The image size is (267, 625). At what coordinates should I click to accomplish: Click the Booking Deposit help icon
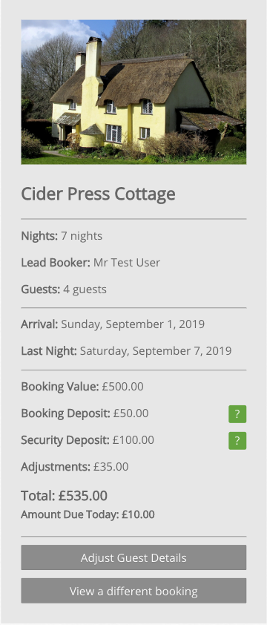pos(237,413)
